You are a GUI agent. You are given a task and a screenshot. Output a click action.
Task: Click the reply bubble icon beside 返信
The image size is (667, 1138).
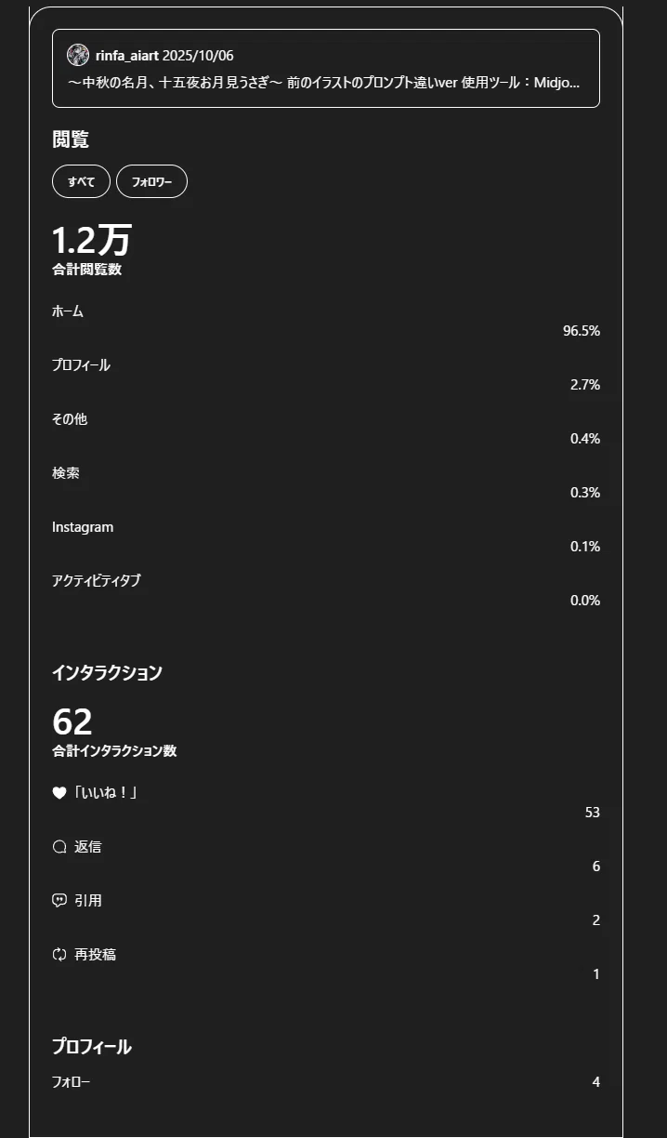coord(59,847)
